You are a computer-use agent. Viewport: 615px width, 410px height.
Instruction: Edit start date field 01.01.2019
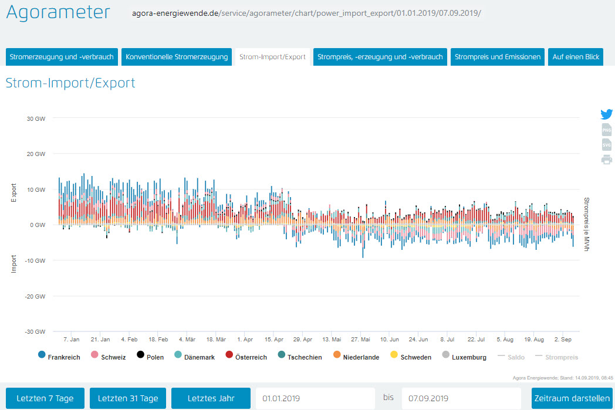tap(315, 398)
